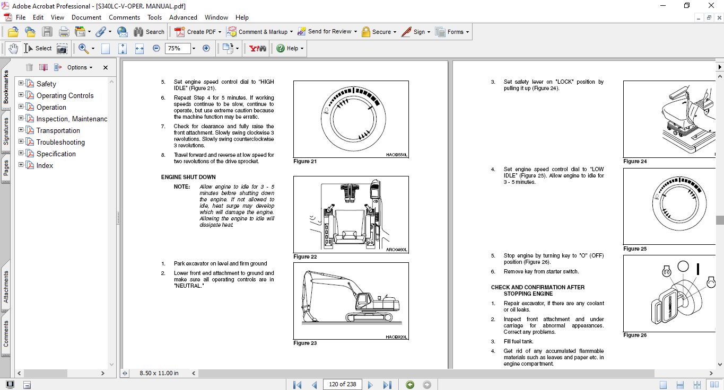This screenshot has width=724, height=390.
Task: Print the document with the printer icon
Action: click(64, 32)
